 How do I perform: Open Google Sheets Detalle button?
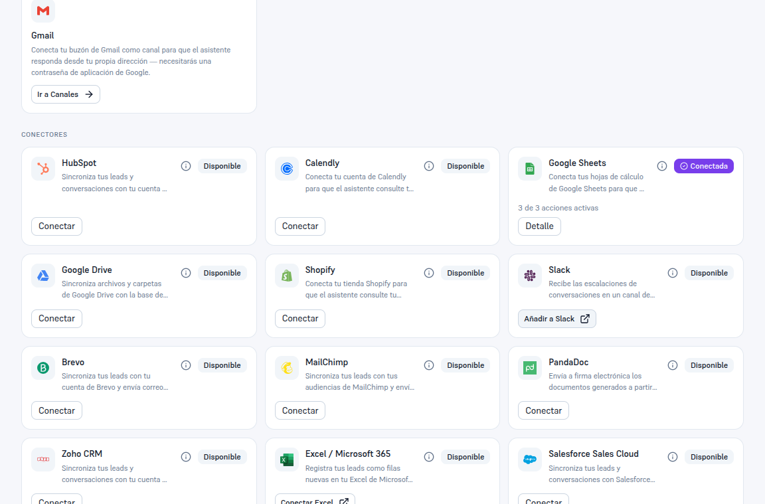539,226
